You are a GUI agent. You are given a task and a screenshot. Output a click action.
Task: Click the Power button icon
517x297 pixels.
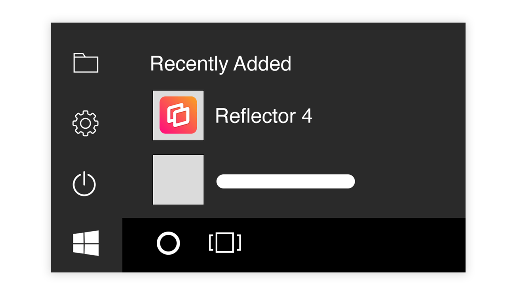[x=84, y=184]
